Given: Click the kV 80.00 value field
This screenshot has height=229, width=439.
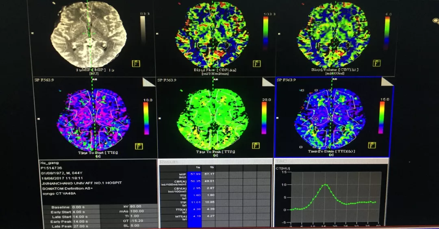Looking at the screenshot, I should [x=143, y=206].
